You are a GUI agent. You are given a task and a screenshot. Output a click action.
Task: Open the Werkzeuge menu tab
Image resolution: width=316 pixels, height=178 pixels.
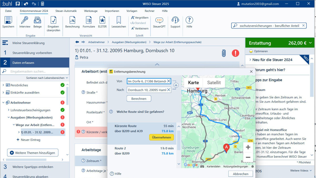click(x=91, y=11)
